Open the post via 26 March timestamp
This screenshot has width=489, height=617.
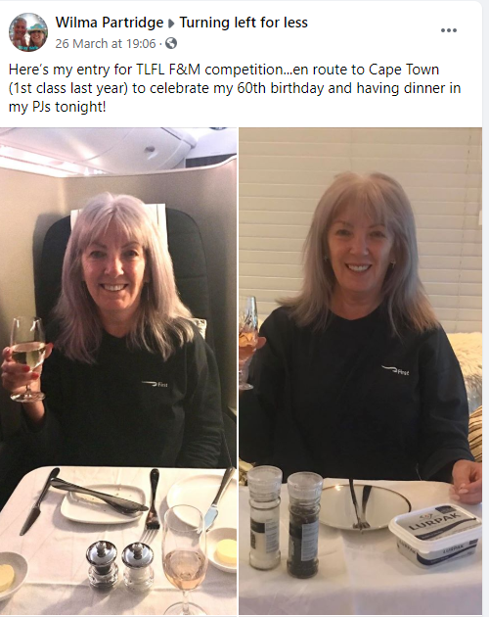click(106, 43)
